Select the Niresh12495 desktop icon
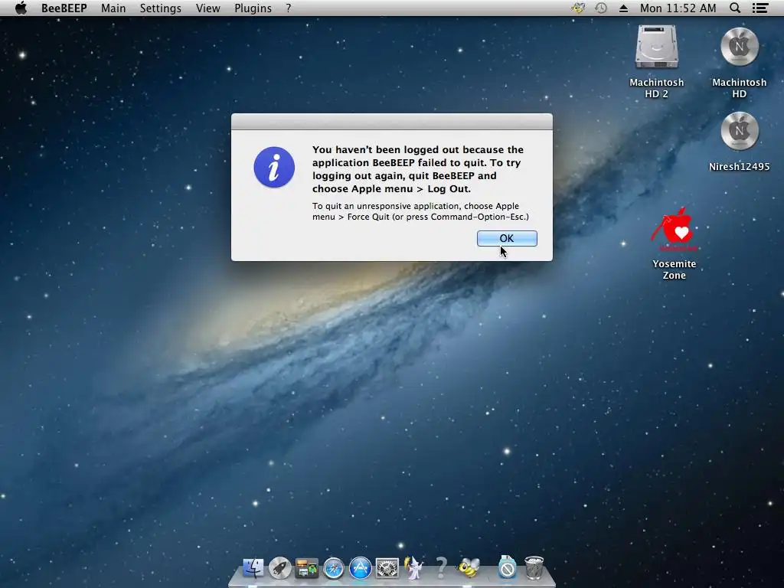The width and height of the screenshot is (784, 588). (x=739, y=131)
